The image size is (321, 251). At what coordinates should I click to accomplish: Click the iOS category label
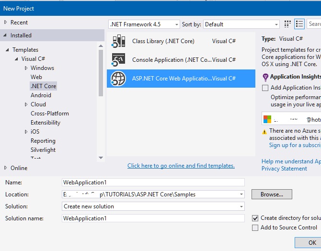pyautogui.click(x=35, y=132)
